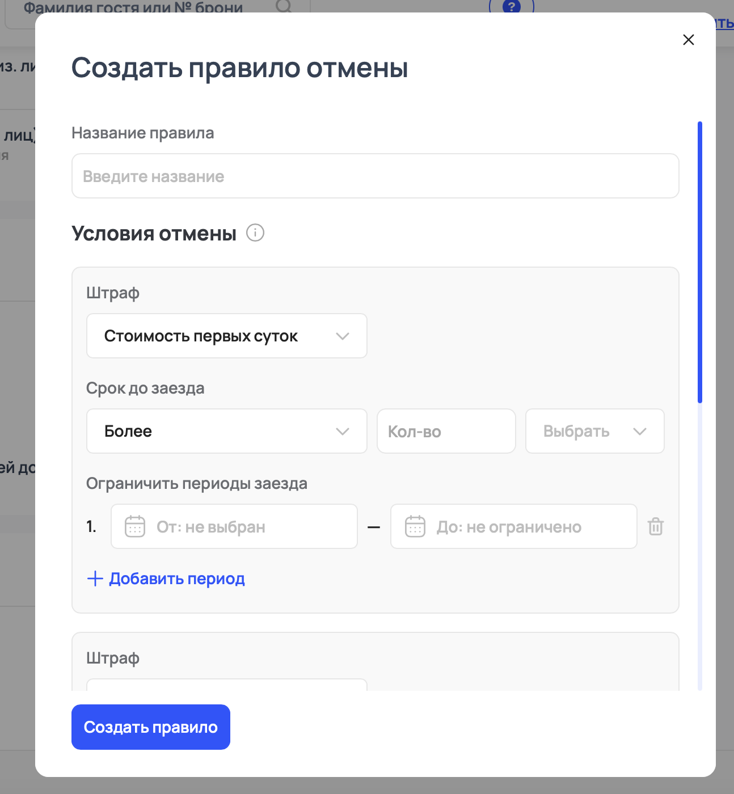The height and width of the screenshot is (794, 734).
Task: Open the second 'Штраф' dropdown at the bottom
Action: point(226,685)
